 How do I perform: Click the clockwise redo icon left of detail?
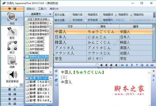tap(56, 80)
